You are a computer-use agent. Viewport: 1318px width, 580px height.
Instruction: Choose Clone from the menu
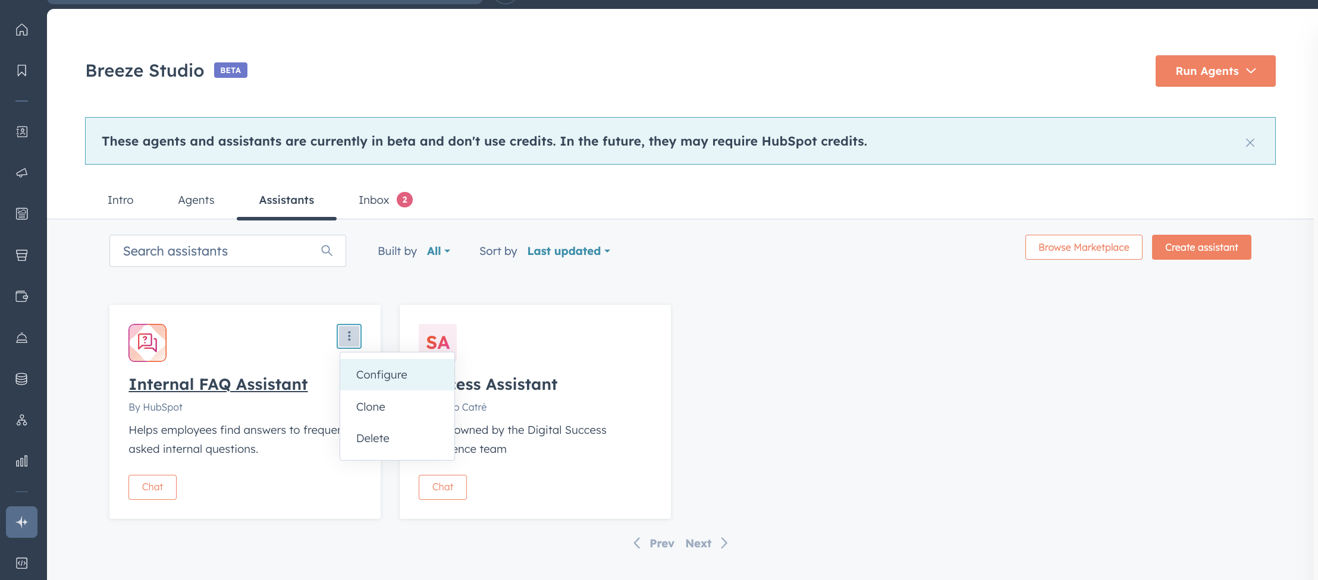click(397, 407)
